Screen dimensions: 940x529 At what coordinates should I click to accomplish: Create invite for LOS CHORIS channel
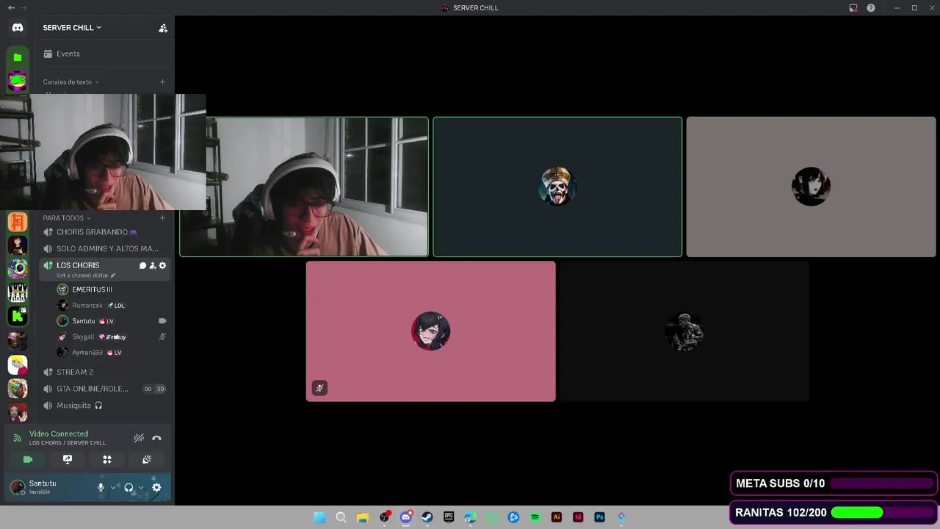[153, 265]
